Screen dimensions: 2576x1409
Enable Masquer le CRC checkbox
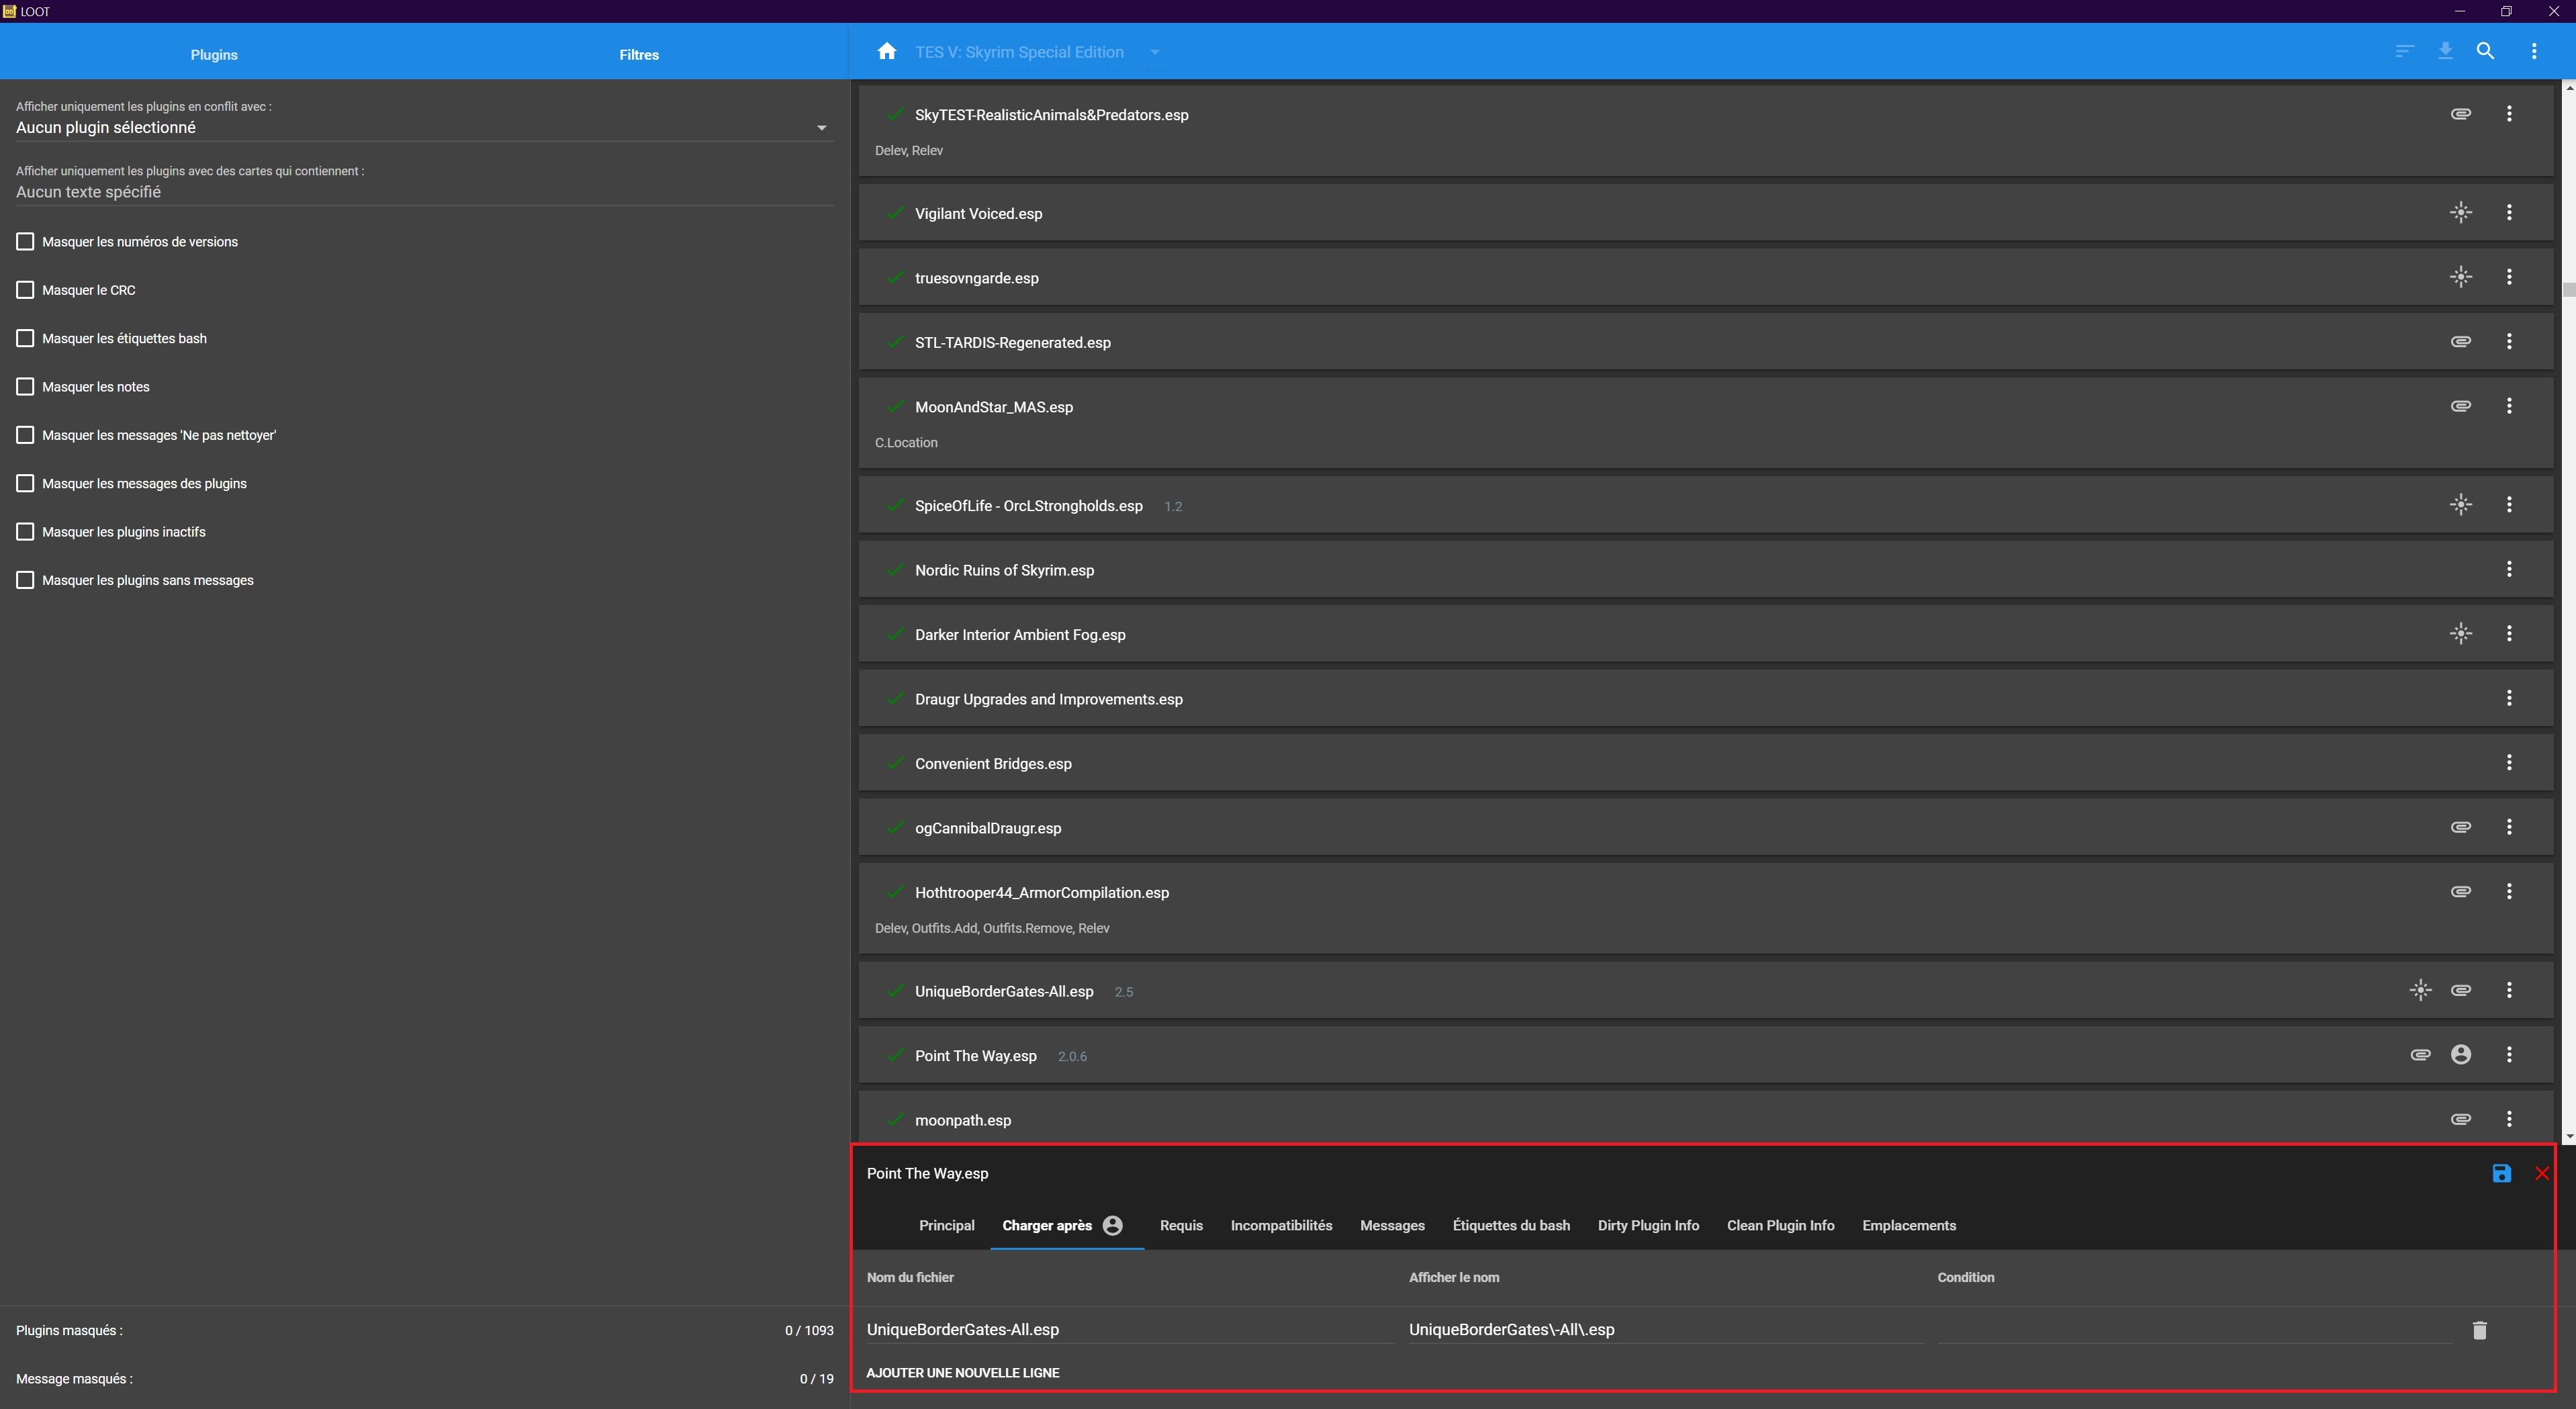coord(26,290)
